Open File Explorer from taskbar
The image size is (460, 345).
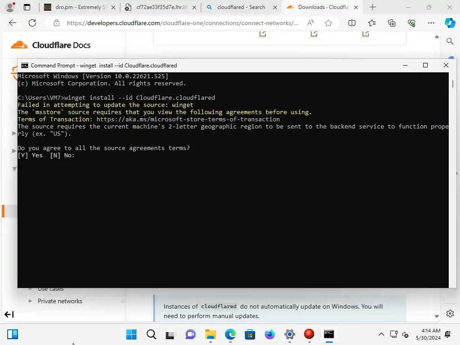(210, 334)
